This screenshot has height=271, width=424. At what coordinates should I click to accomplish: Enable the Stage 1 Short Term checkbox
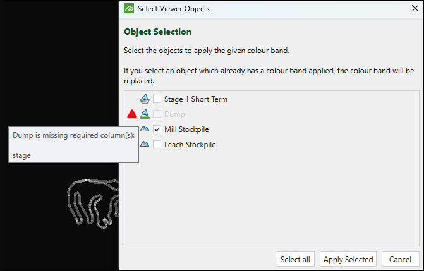157,99
